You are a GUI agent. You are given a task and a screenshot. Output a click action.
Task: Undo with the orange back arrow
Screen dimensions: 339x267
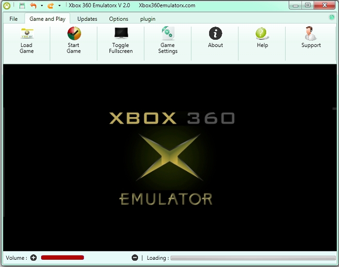tap(33, 6)
